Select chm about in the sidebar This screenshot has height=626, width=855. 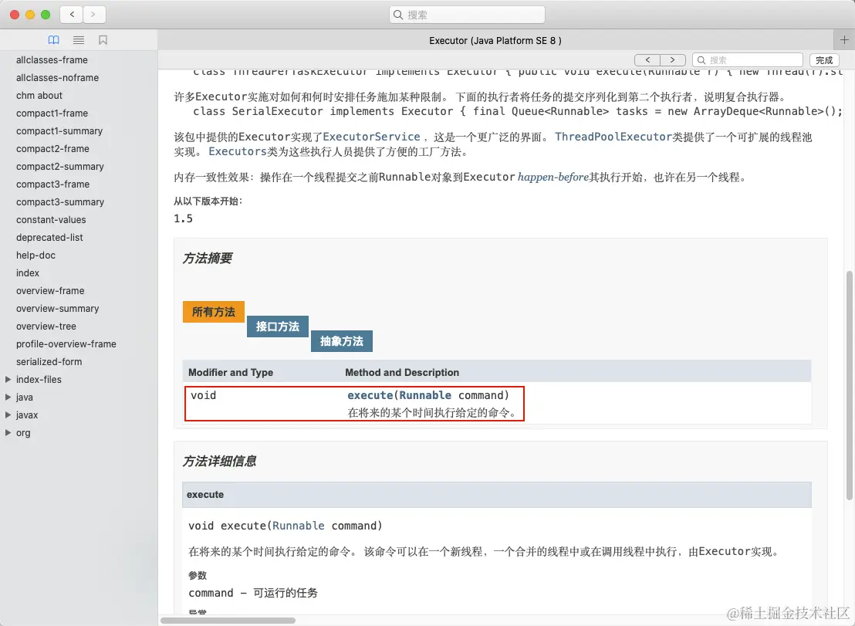coord(39,96)
